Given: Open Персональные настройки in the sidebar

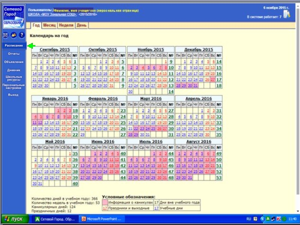Looking at the screenshot, I should tap(13, 86).
